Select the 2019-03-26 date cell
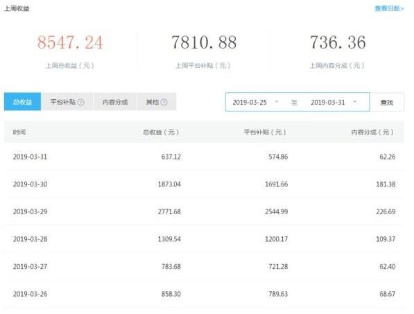The width and height of the screenshot is (414, 314). pyautogui.click(x=30, y=294)
